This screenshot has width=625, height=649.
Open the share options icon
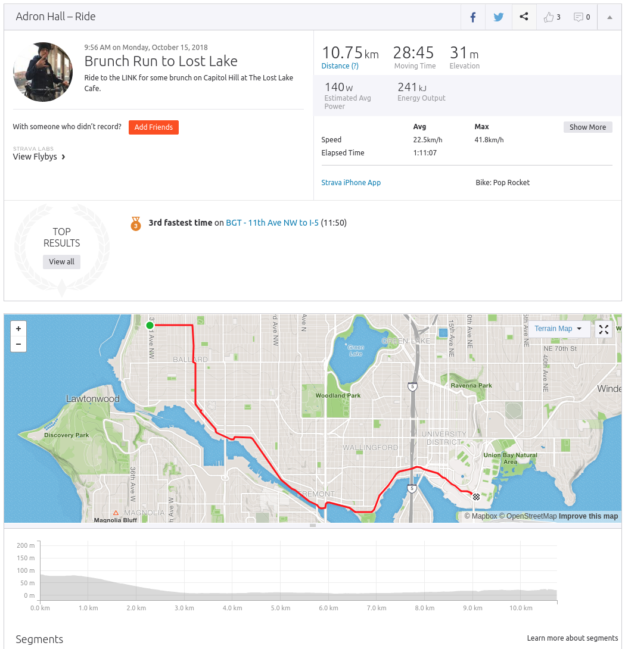pos(524,17)
